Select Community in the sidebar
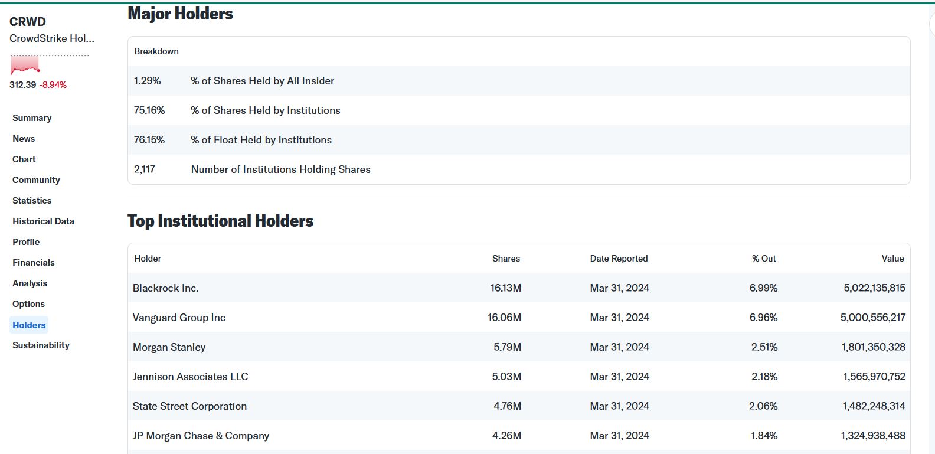 click(x=36, y=180)
